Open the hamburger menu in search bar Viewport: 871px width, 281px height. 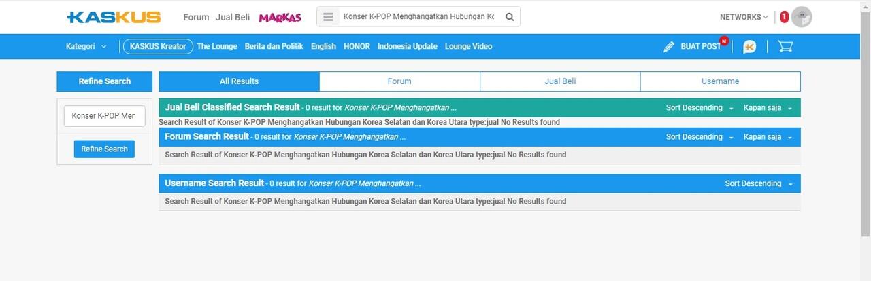(328, 17)
